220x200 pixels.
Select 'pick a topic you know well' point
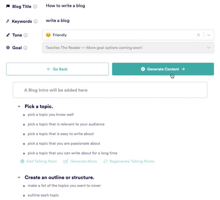pos(51,115)
